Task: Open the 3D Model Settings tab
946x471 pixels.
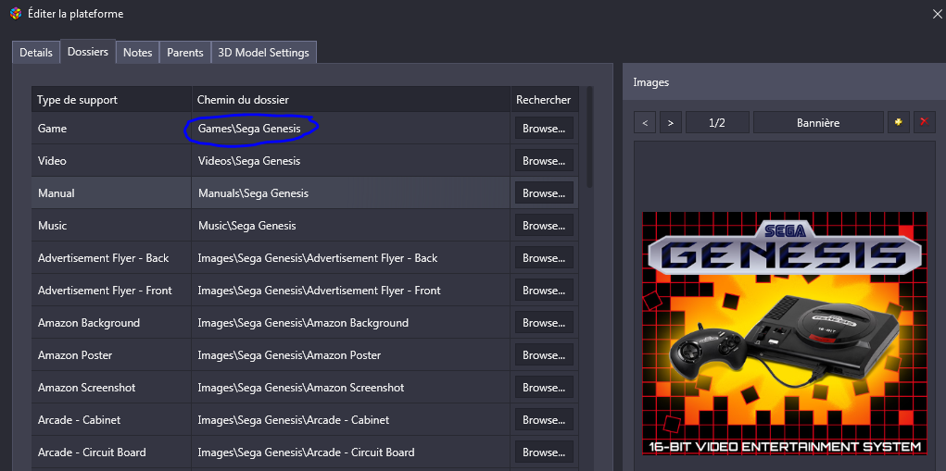Action: [x=263, y=53]
